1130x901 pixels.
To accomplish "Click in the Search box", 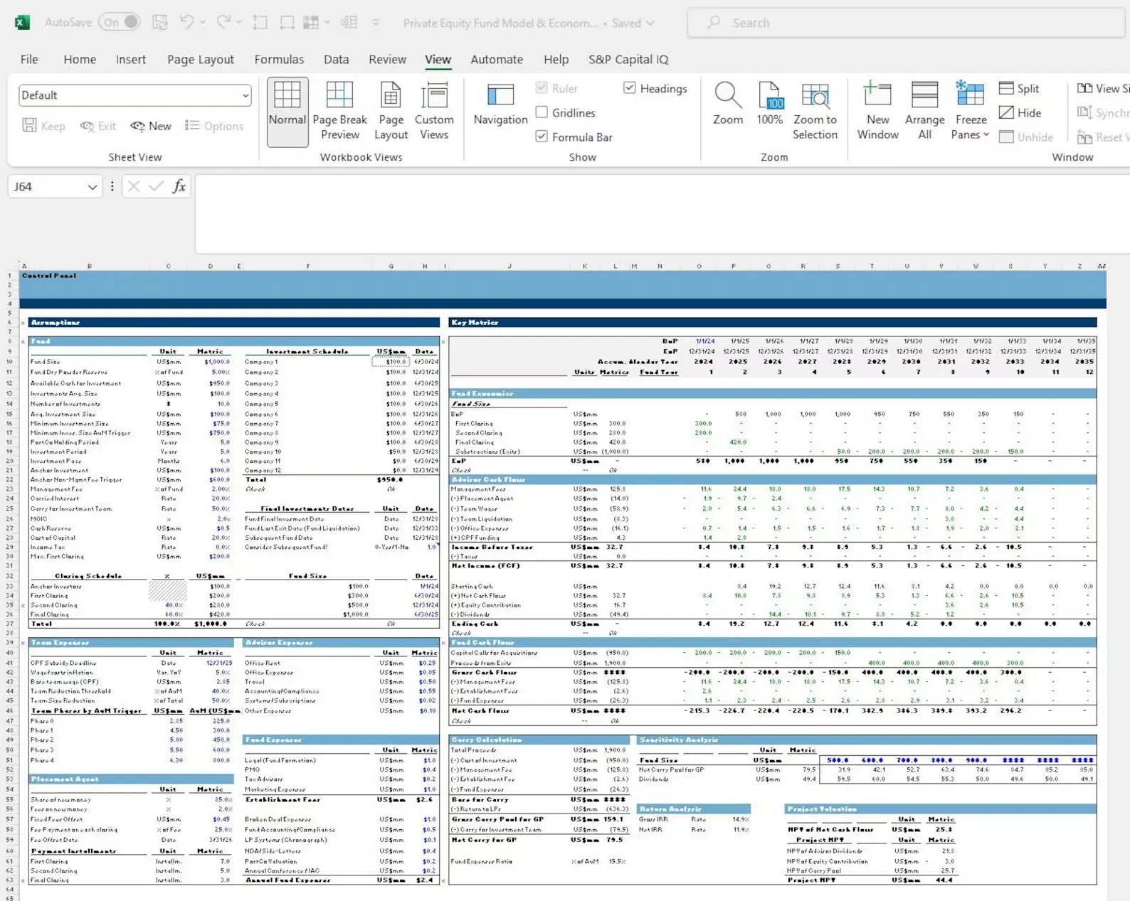I will (905, 23).
